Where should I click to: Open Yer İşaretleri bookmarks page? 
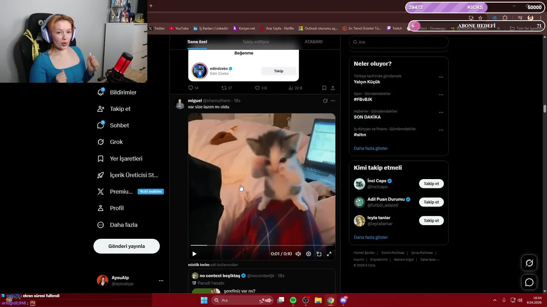[120, 159]
